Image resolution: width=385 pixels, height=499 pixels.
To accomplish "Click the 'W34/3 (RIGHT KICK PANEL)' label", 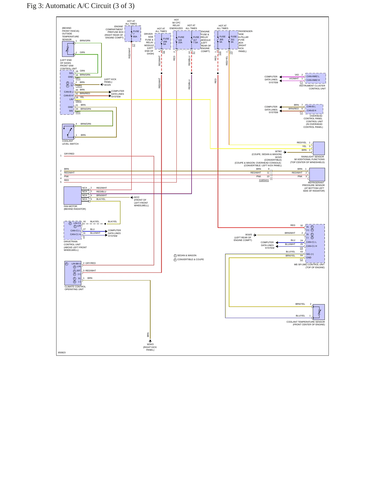I will [x=150, y=347].
